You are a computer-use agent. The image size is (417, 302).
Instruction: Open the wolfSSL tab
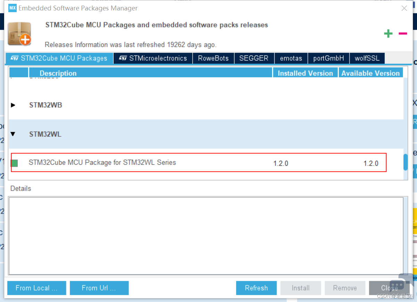coord(367,58)
